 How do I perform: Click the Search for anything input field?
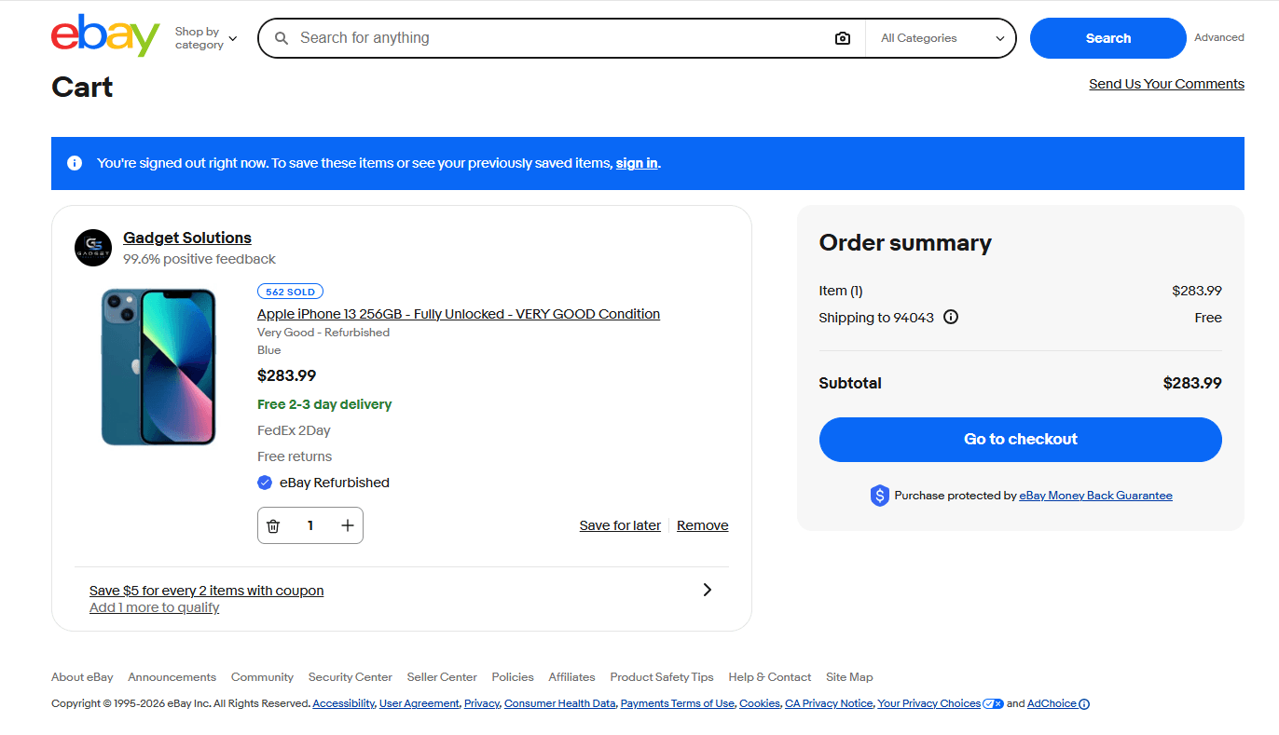point(563,38)
